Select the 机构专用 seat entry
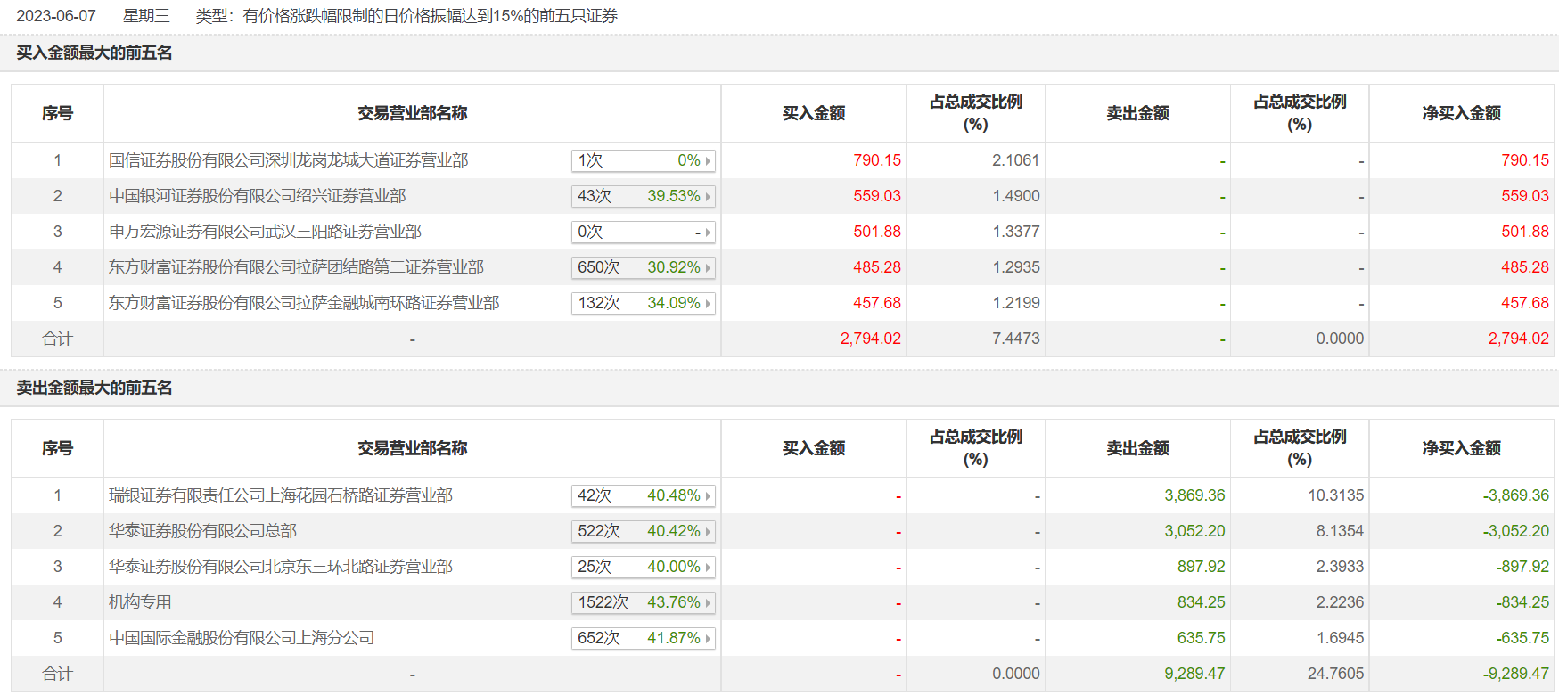Viewport: 1559px width, 695px height. click(140, 602)
